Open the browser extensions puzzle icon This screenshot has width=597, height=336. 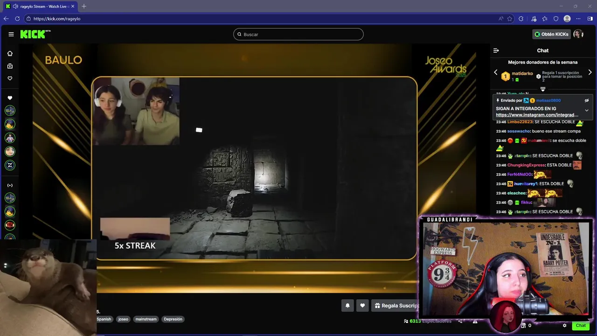(x=521, y=19)
